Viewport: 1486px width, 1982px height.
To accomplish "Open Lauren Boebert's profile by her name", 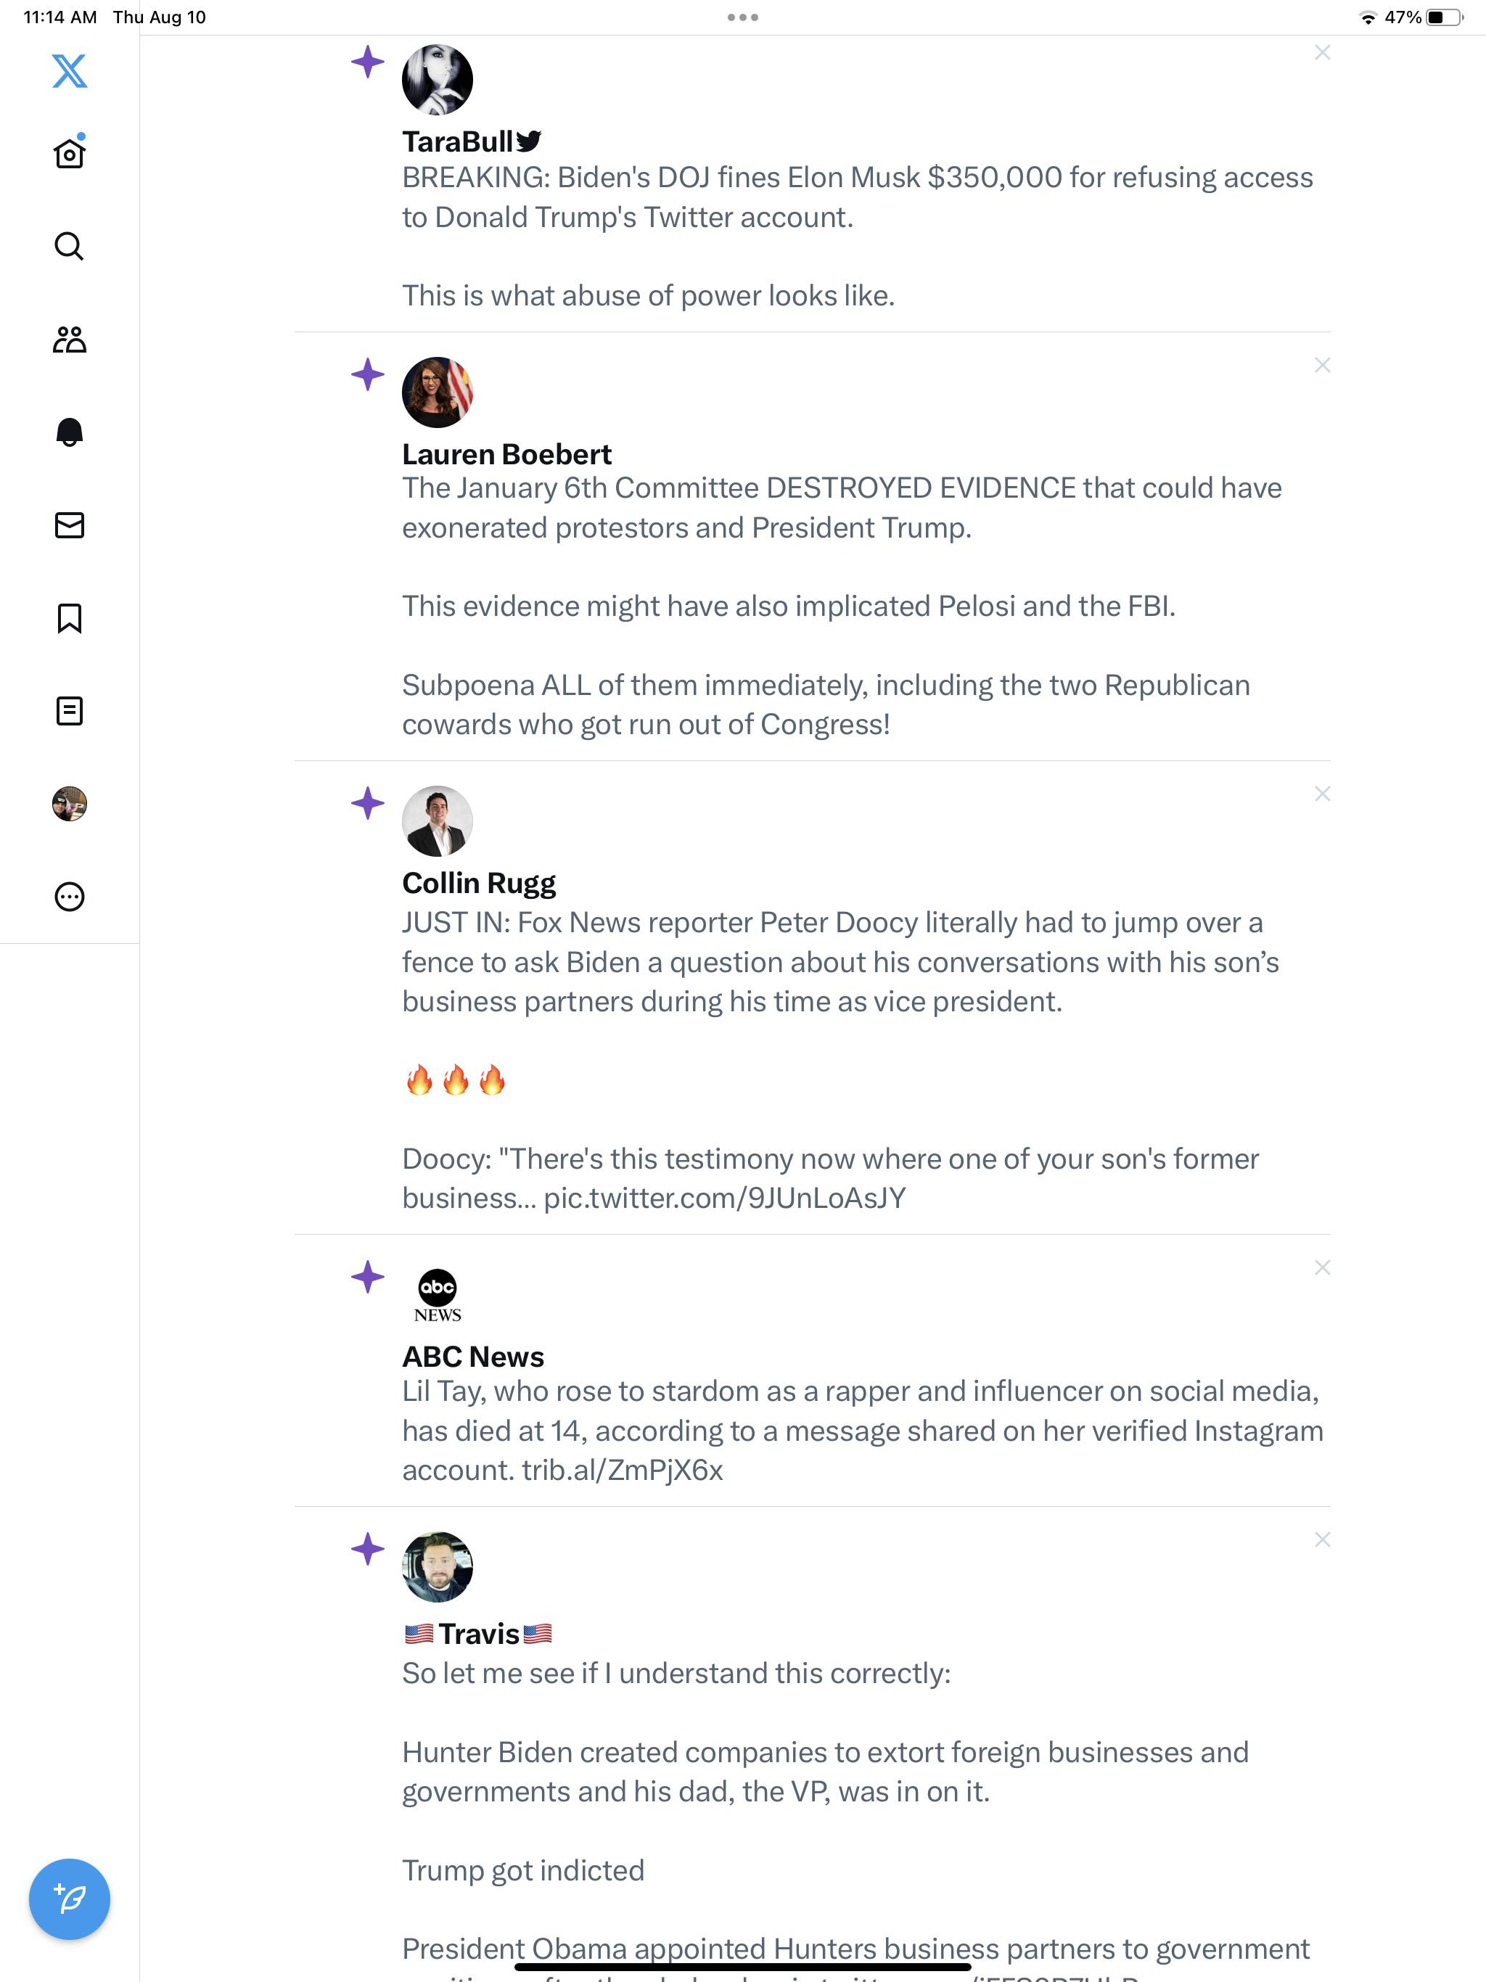I will pyautogui.click(x=506, y=453).
